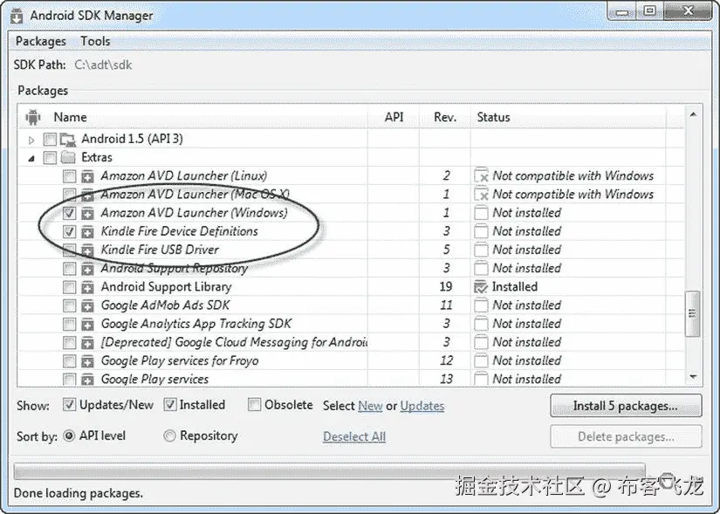Click the Status column header
The width and height of the screenshot is (720, 514).
coord(494,117)
